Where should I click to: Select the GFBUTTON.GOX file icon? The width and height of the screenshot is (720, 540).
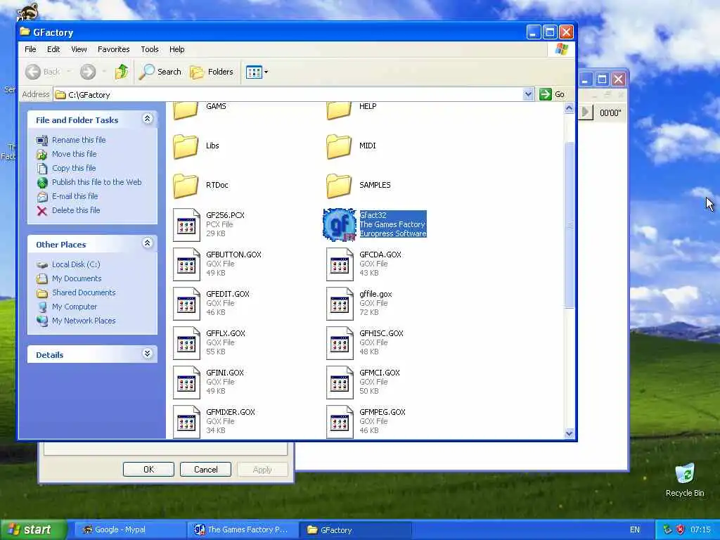[x=186, y=264]
